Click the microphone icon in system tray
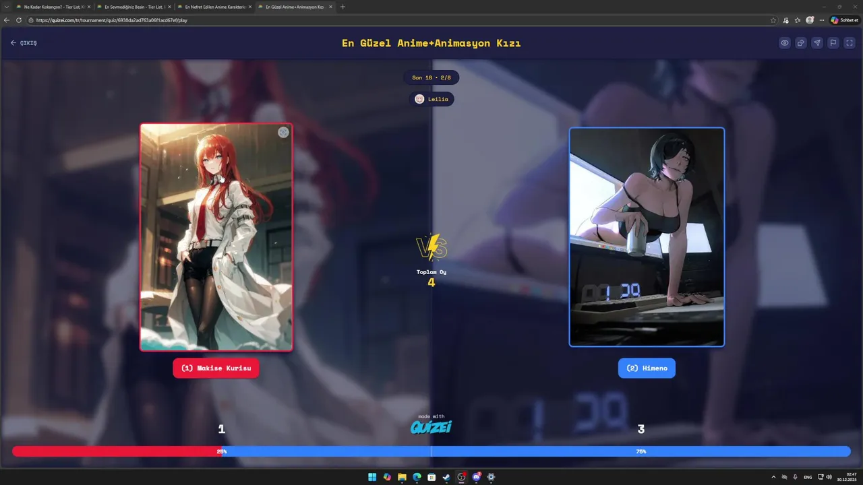 coord(795,477)
